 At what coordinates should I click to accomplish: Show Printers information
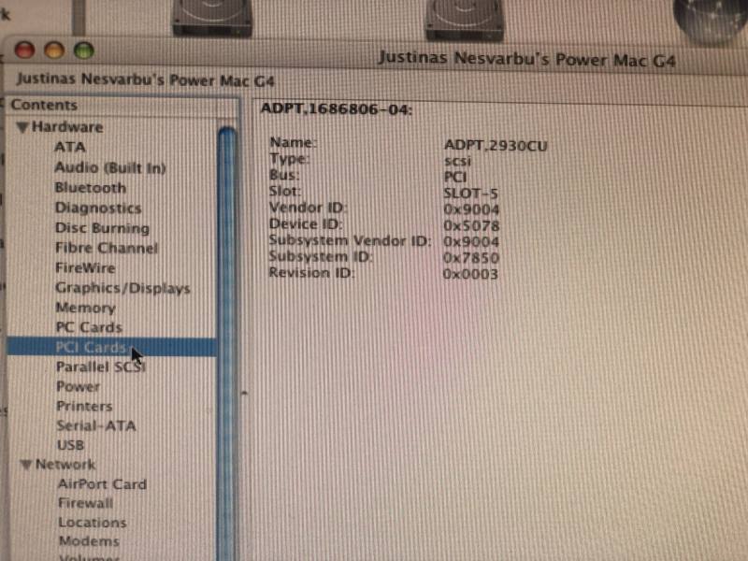[84, 407]
